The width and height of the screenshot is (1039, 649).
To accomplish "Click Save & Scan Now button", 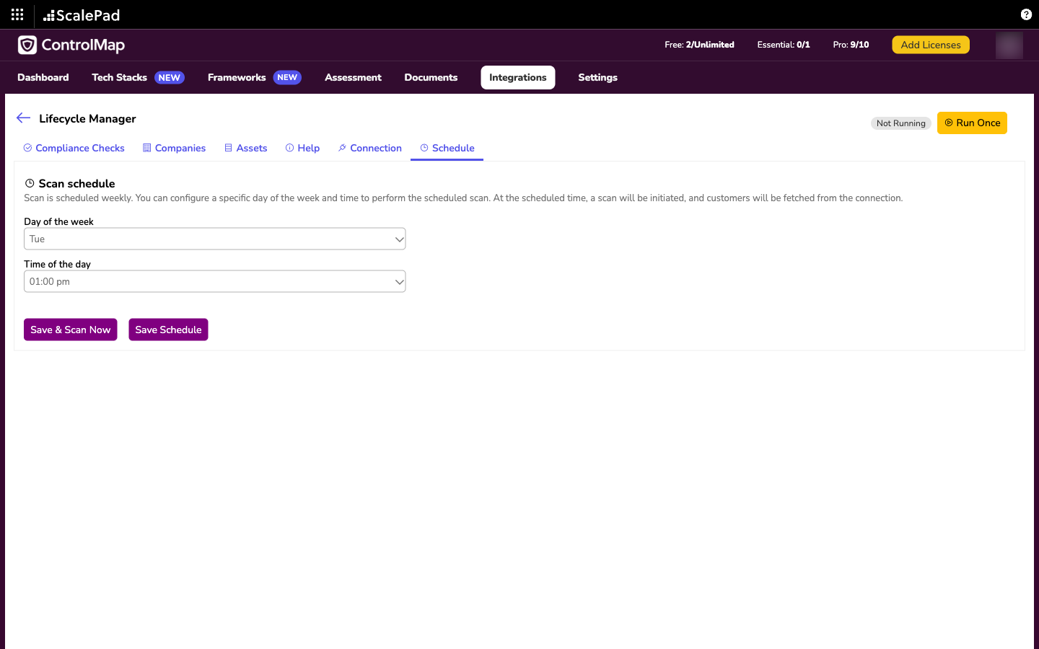I will [x=71, y=330].
